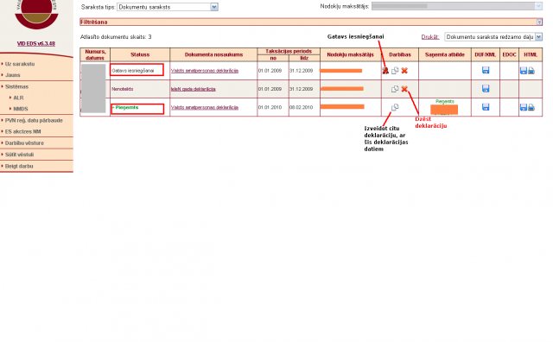The width and height of the screenshot is (553, 342).
Task: Copy the first row declaration via duplicate icon
Action: click(395, 71)
